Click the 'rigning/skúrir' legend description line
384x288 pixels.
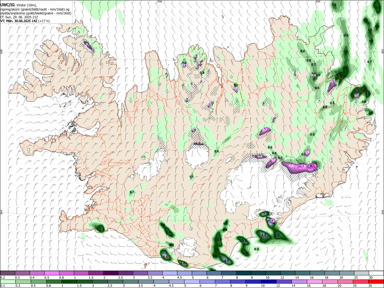35,9
